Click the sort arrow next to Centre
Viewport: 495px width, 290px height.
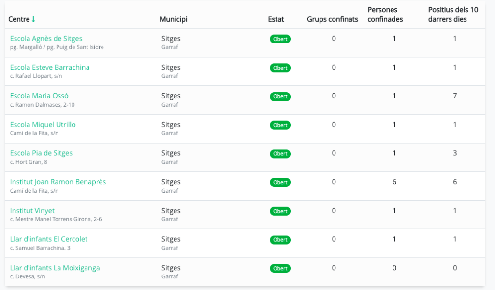click(33, 19)
